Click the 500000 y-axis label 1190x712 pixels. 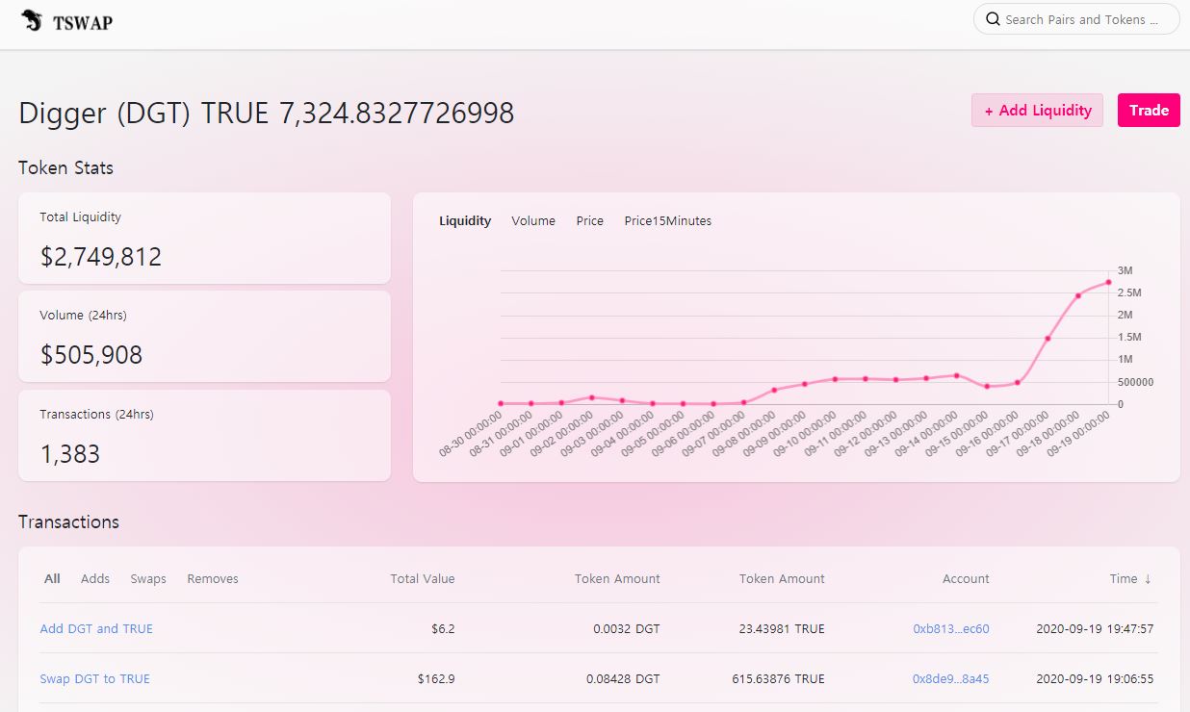coord(1135,383)
